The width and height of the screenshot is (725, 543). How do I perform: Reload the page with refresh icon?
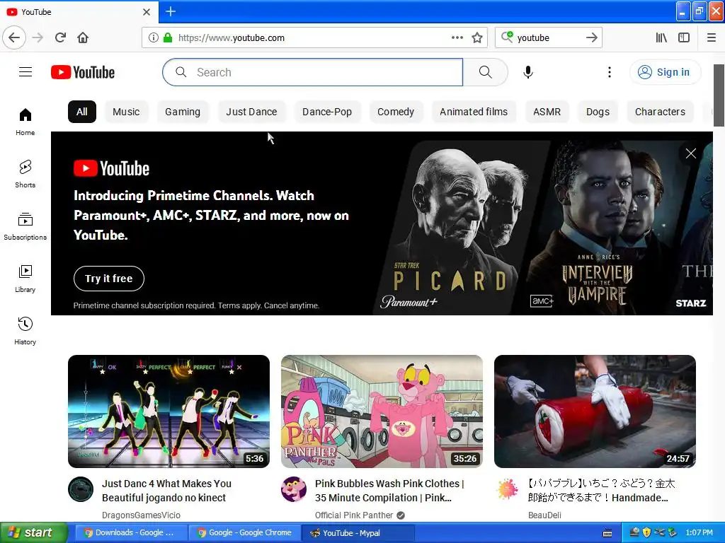tap(61, 37)
